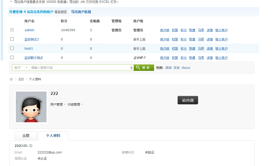Click 禁止用户 link in admin row
This screenshot has height=166, width=275.
[222, 30]
